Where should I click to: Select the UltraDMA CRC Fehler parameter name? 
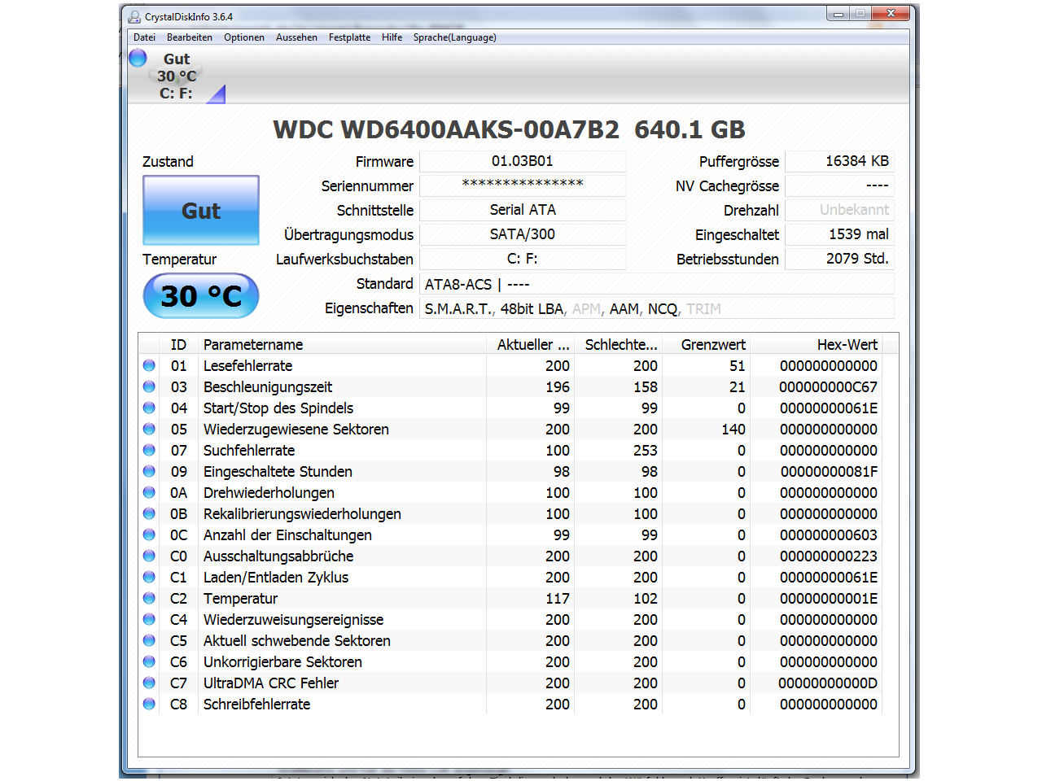click(x=271, y=683)
